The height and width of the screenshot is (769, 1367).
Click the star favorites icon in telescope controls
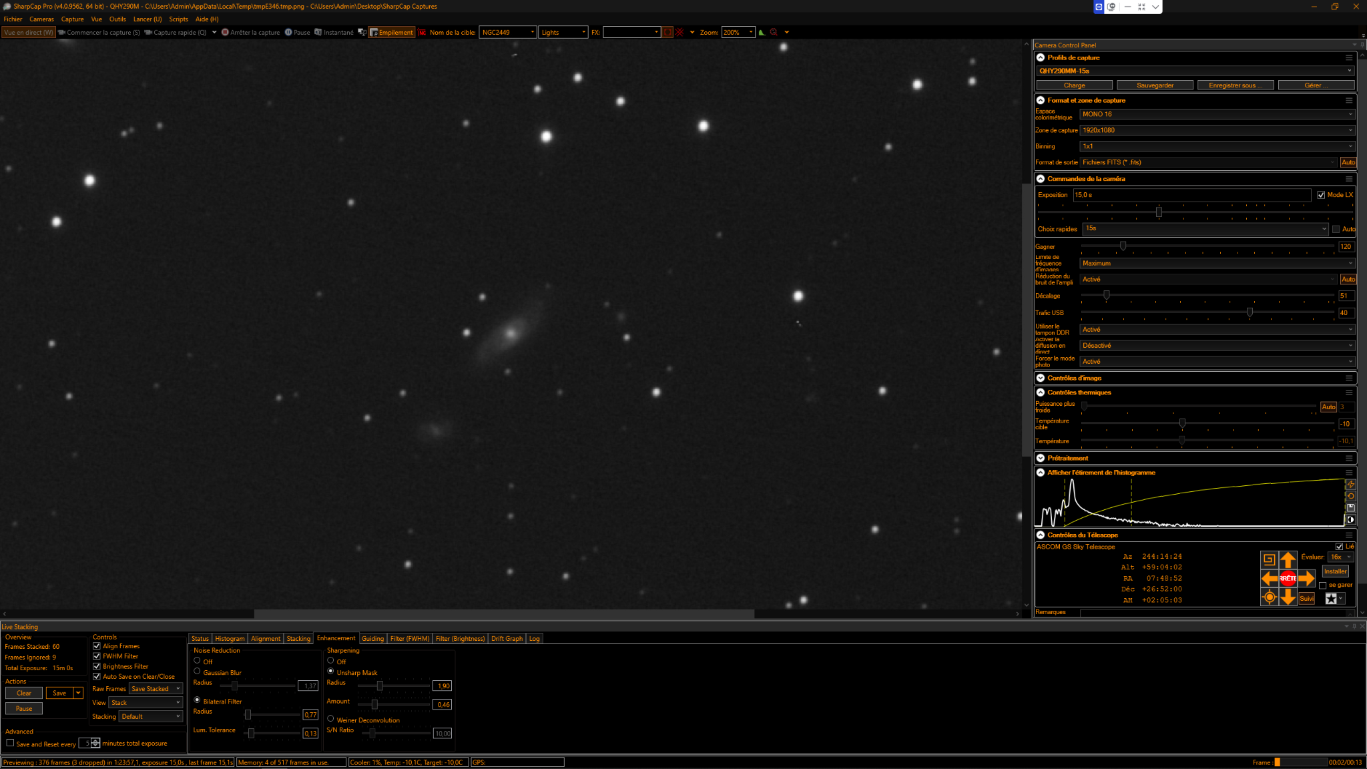click(1331, 598)
